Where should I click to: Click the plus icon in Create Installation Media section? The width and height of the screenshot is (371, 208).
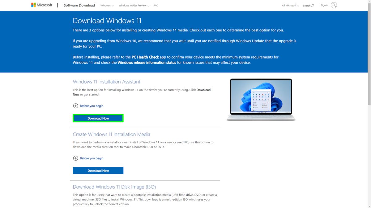pyautogui.click(x=75, y=158)
